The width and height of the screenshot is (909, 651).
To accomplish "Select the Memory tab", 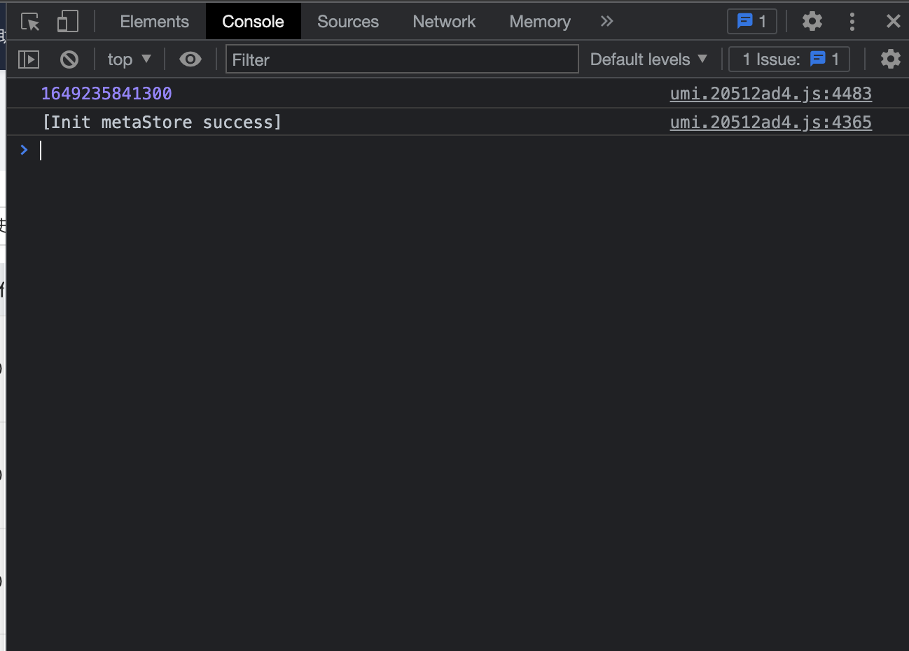I will click(x=539, y=22).
